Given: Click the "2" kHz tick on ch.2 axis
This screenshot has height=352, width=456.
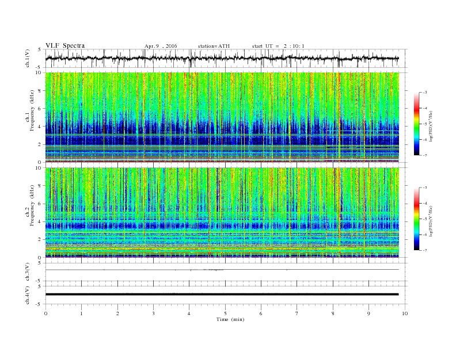Looking at the screenshot, I should click(40, 240).
